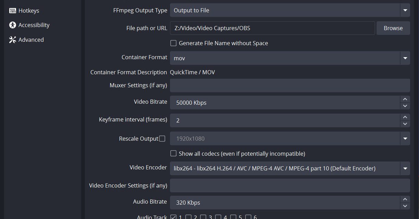
Task: Expand the Container Format dropdown
Action: 405,58
